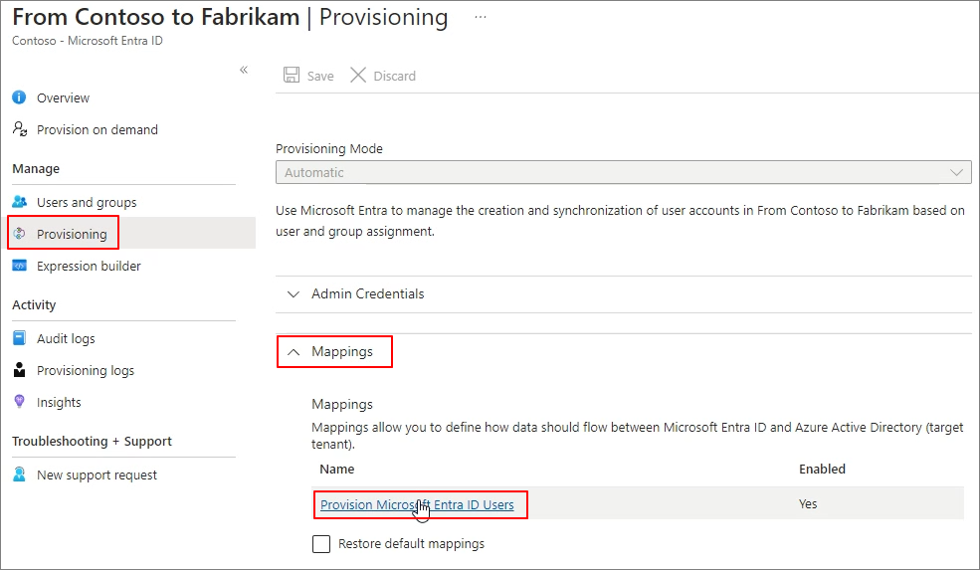
Task: Click Contoso - Microsoft Entra ID subtitle
Action: (x=87, y=41)
